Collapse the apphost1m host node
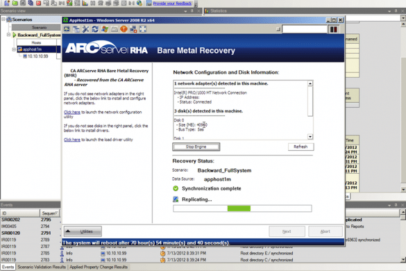The height and width of the screenshot is (271, 406). coord(14,49)
